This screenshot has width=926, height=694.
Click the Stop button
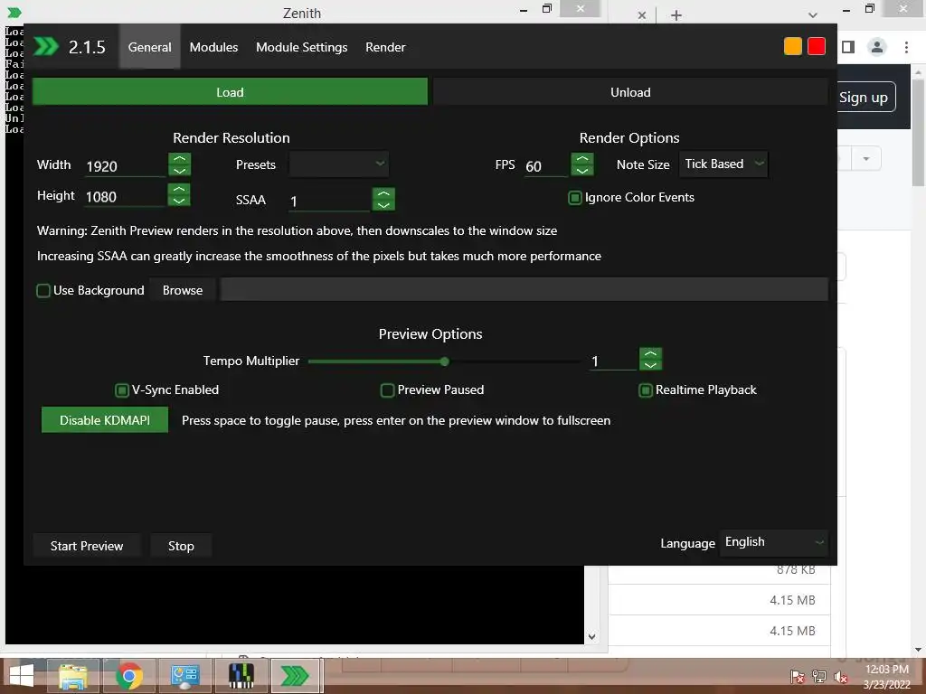pyautogui.click(x=181, y=546)
